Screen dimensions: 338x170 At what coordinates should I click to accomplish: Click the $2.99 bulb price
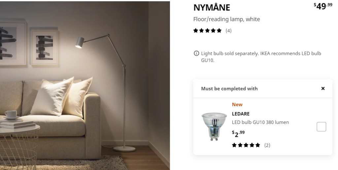click(x=238, y=134)
